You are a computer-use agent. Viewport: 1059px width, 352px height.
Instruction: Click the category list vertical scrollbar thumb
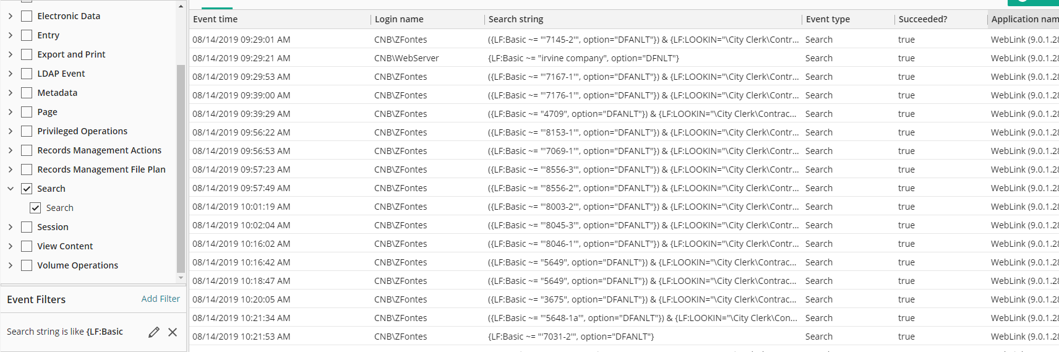pos(181,168)
